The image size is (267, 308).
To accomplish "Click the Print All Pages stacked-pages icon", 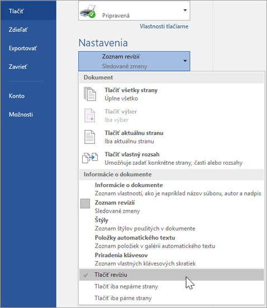I will tap(90, 94).
